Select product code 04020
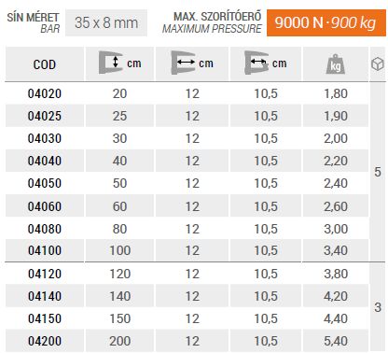This screenshot has height=353, width=388. [x=45, y=93]
